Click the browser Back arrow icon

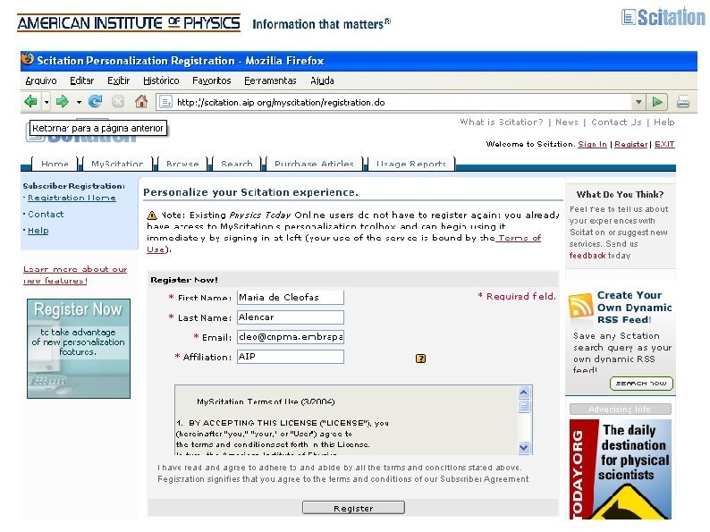pyautogui.click(x=30, y=101)
